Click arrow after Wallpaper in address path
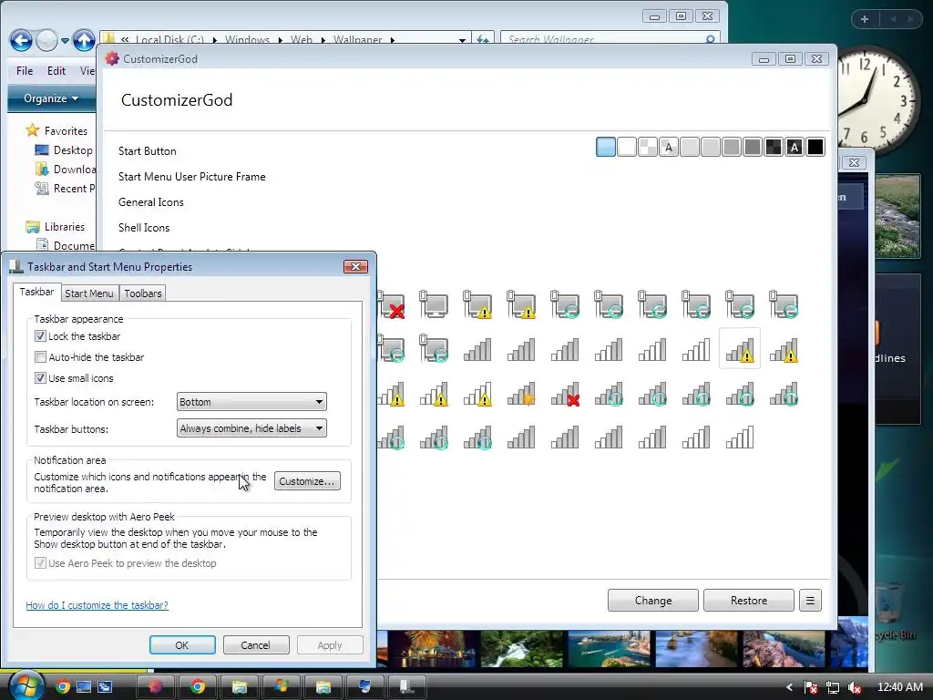Screen dimensions: 933x700 pos(392,40)
